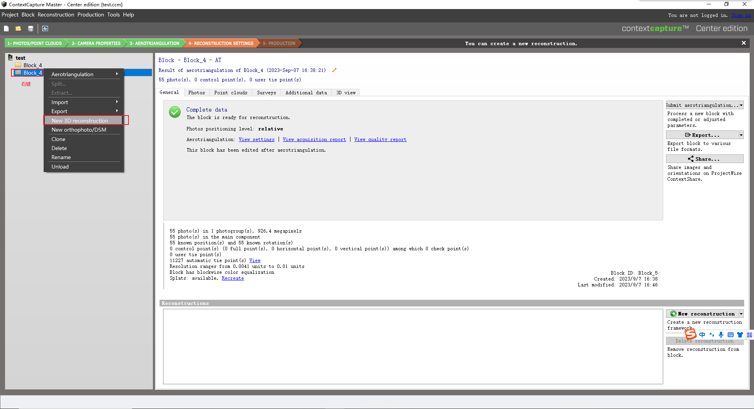754x409 pixels.
Task: Open the Project menu
Action: click(10, 15)
